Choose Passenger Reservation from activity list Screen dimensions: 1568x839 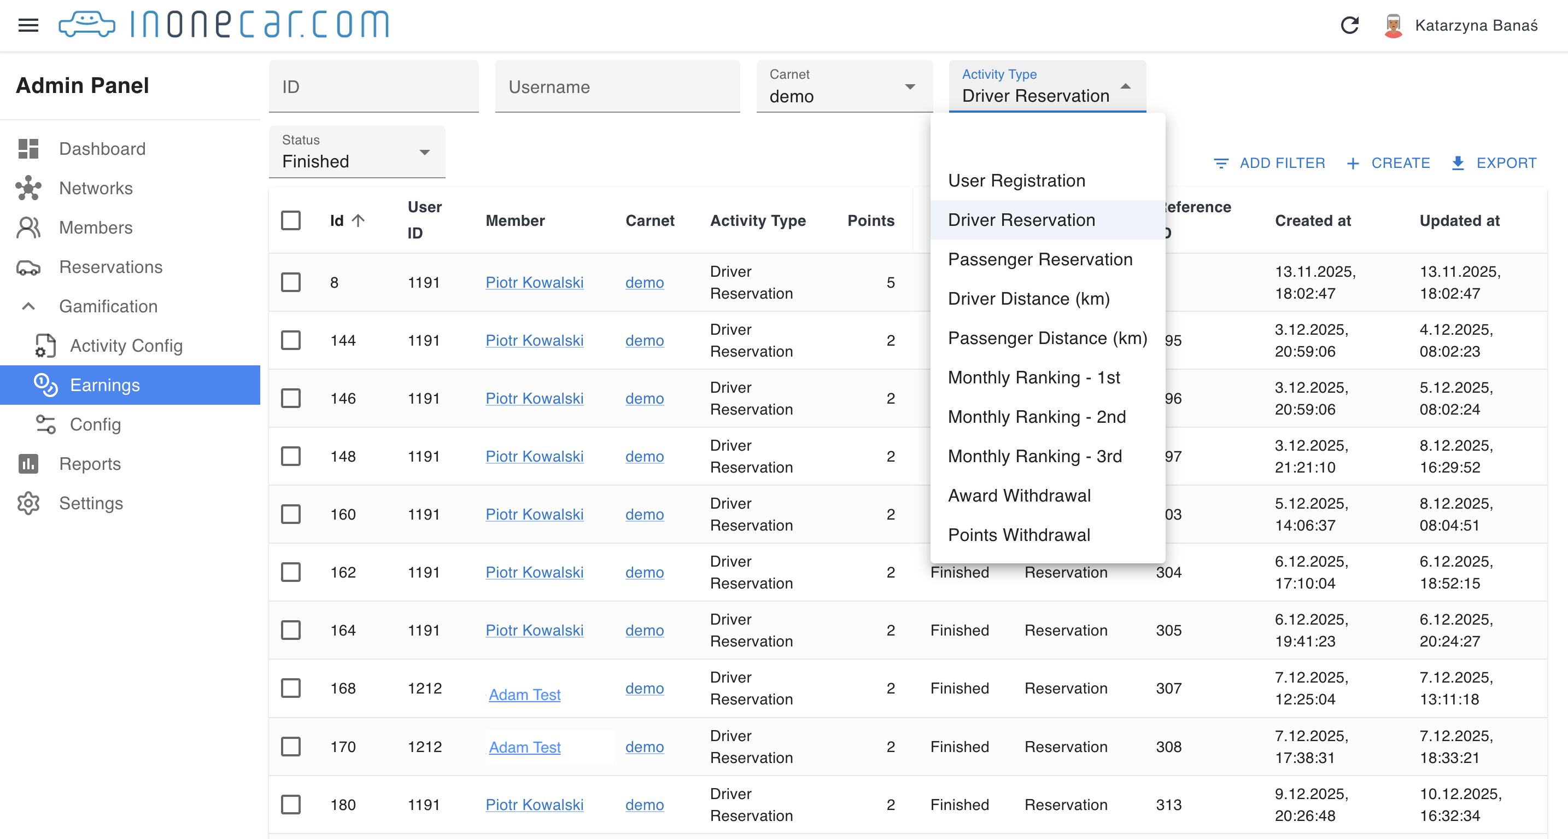1040,259
